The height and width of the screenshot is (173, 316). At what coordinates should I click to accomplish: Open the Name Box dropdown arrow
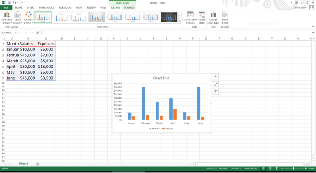coord(16,33)
